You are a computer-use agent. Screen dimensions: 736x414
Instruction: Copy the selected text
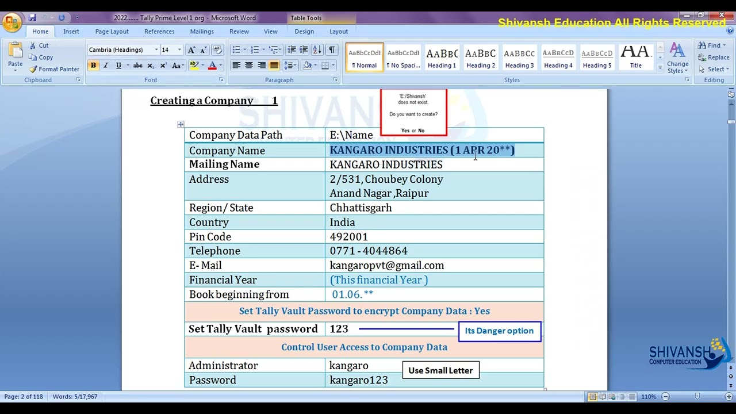point(41,57)
